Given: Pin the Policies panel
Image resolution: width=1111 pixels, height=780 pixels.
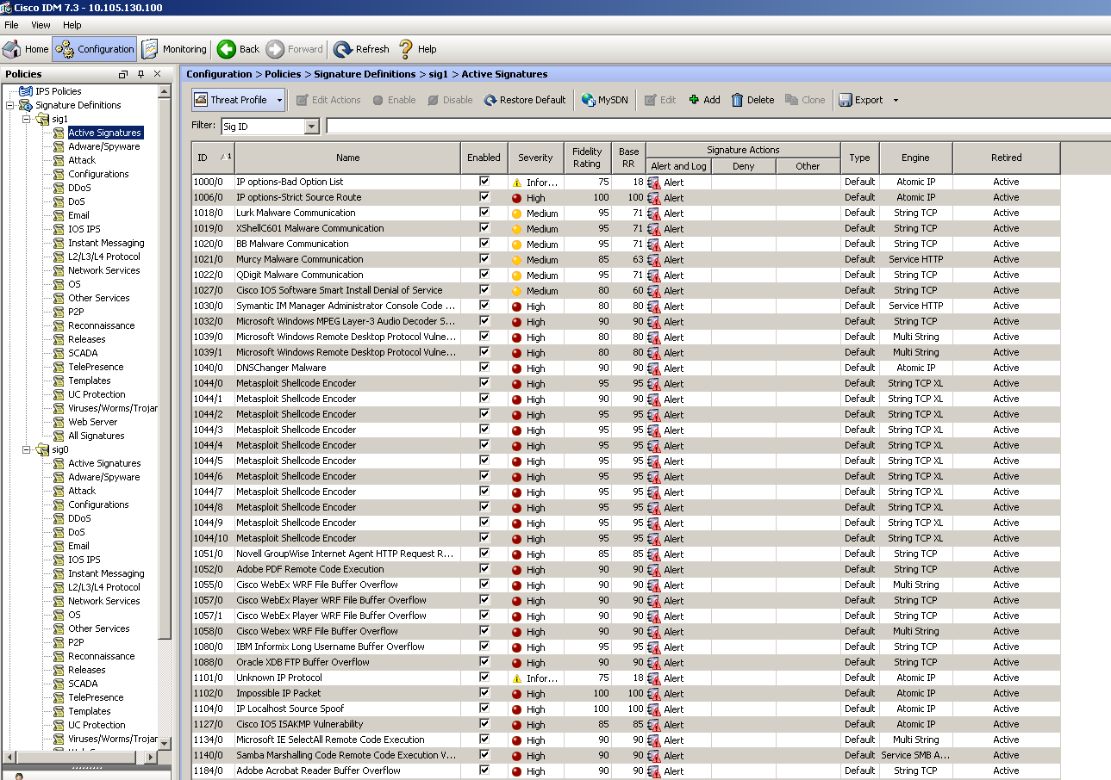Looking at the screenshot, I should click(x=141, y=74).
